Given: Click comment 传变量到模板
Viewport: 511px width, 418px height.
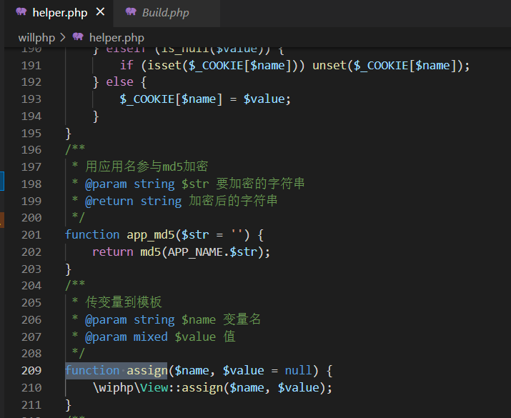Looking at the screenshot, I should [x=124, y=302].
